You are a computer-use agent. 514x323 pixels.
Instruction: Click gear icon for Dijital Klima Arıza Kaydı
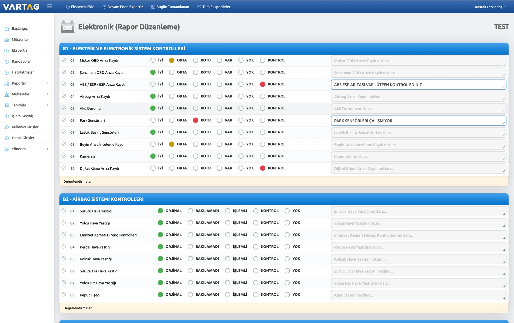point(64,168)
